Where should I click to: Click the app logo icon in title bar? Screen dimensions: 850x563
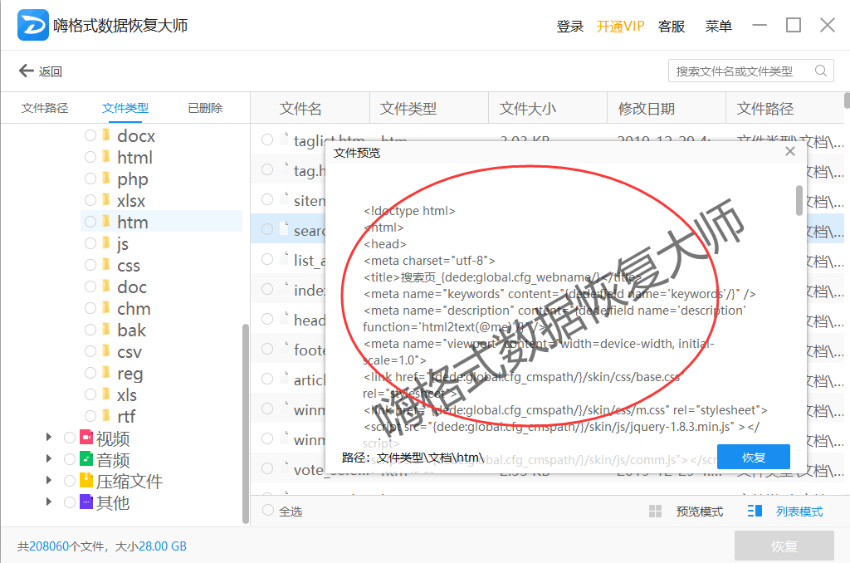(32, 25)
